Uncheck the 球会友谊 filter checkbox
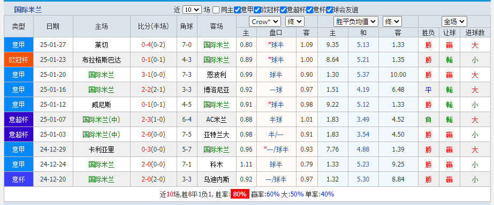The image size is (494, 205). click(330, 10)
